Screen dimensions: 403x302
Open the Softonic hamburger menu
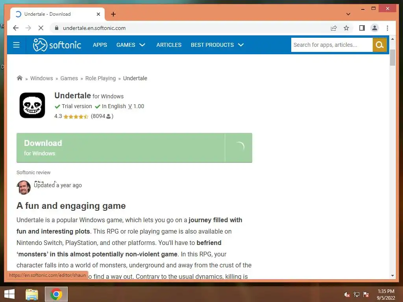[x=16, y=45]
